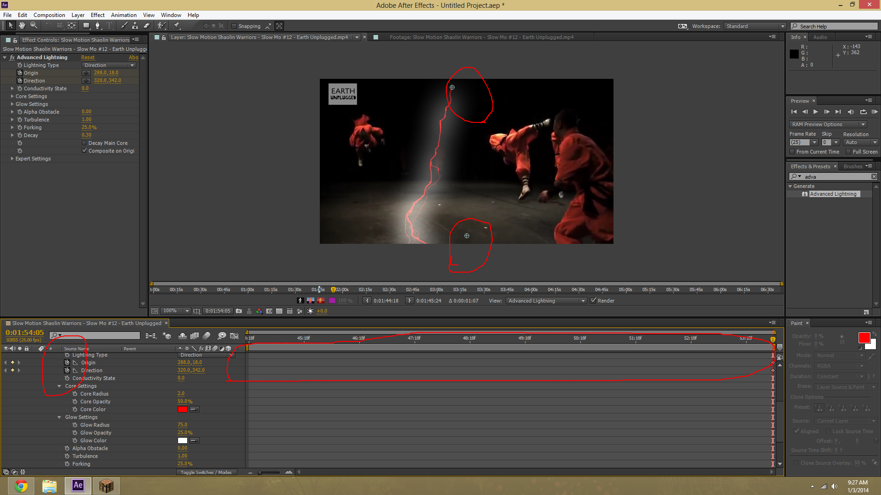Open the RAM Preview Options dropdown
This screenshot has width=881, height=495.
[828, 124]
